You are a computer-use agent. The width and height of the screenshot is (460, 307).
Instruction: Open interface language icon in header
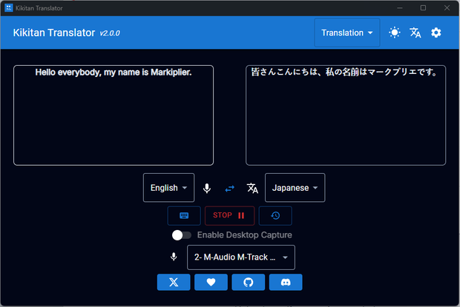pyautogui.click(x=415, y=33)
